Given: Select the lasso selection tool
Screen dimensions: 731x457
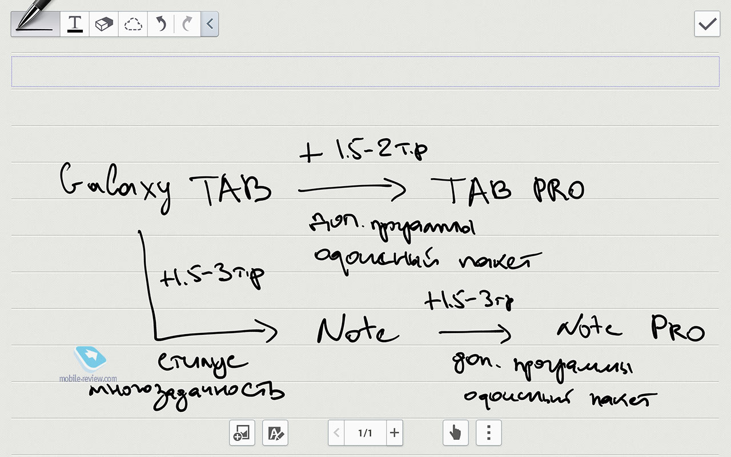Looking at the screenshot, I should 133,24.
